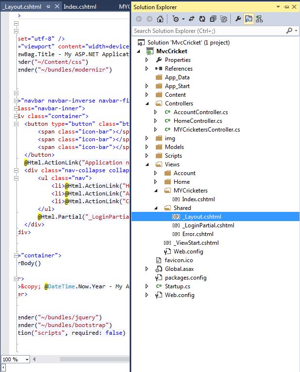Collapse the navbar navbar-inverse outlining box
Screen dimensions: 300x372
point(16,101)
